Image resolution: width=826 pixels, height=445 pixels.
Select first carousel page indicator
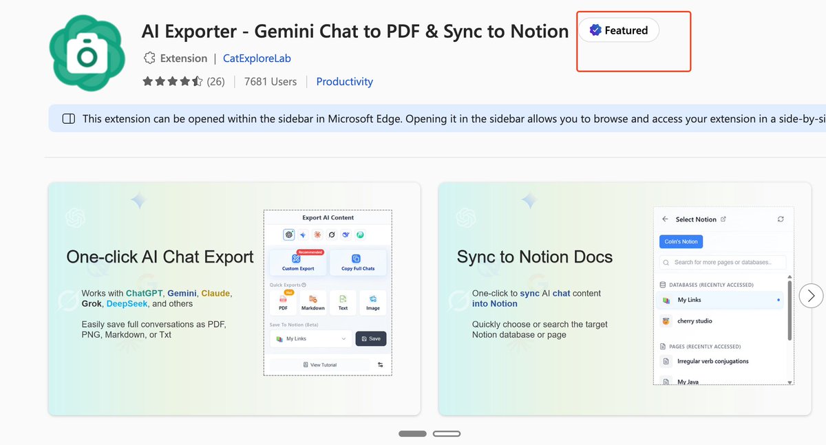coord(412,434)
